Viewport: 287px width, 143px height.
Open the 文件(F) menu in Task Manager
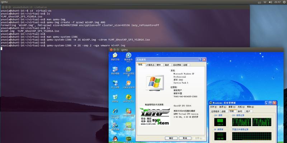click(x=213, y=107)
